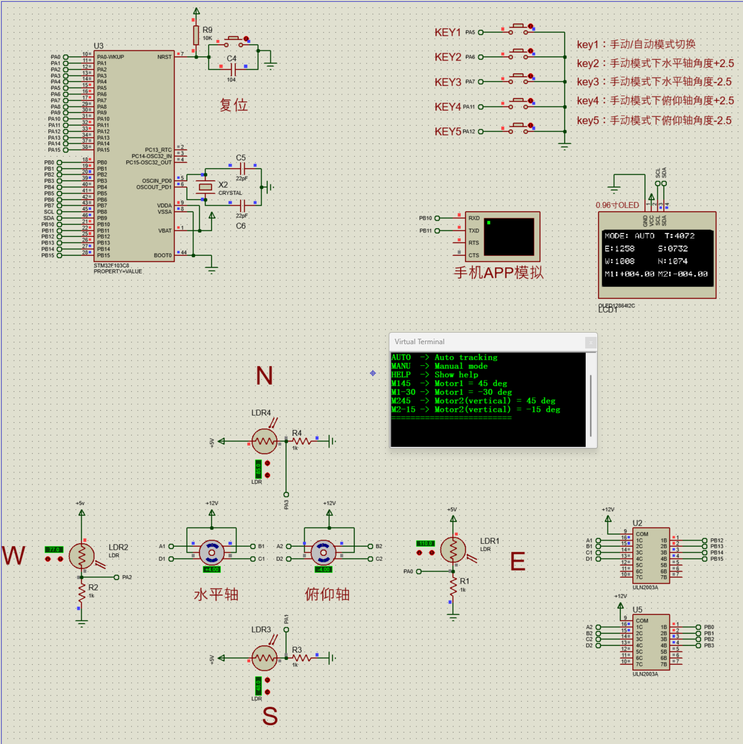743x744 pixels.
Task: Click the LDR1 value readout 110.0
Action: (426, 544)
